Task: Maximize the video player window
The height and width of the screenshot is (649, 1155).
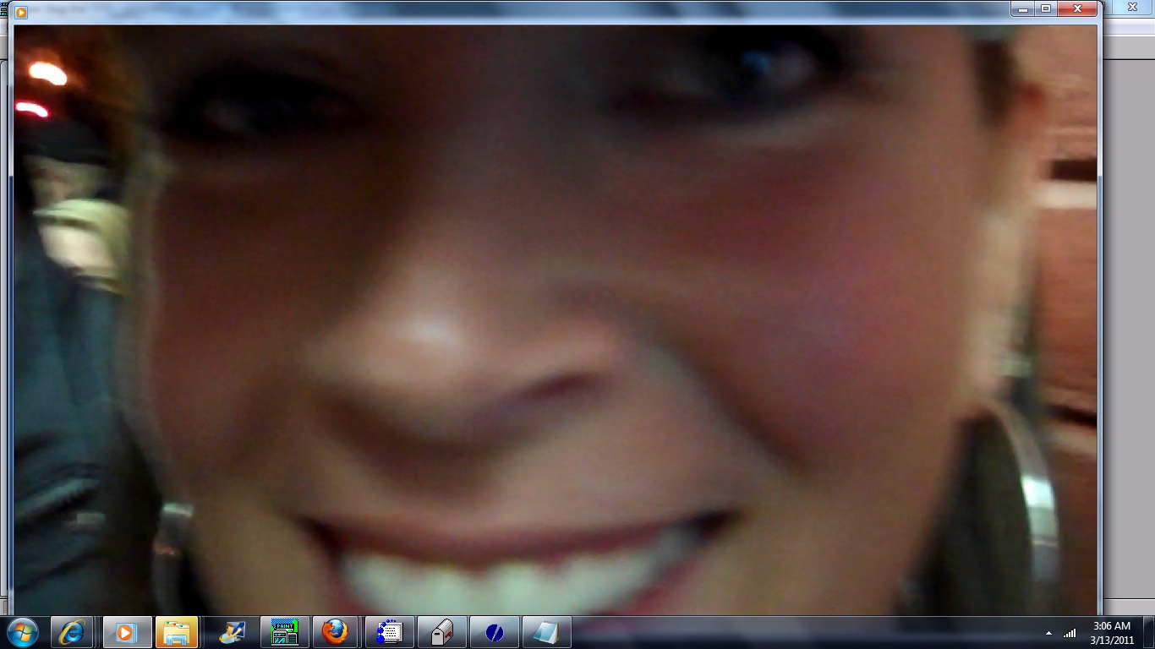Action: tap(1046, 8)
